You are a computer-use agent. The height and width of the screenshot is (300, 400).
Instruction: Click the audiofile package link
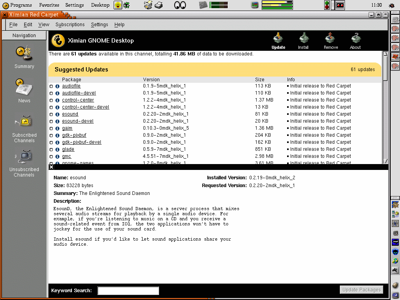(x=71, y=86)
